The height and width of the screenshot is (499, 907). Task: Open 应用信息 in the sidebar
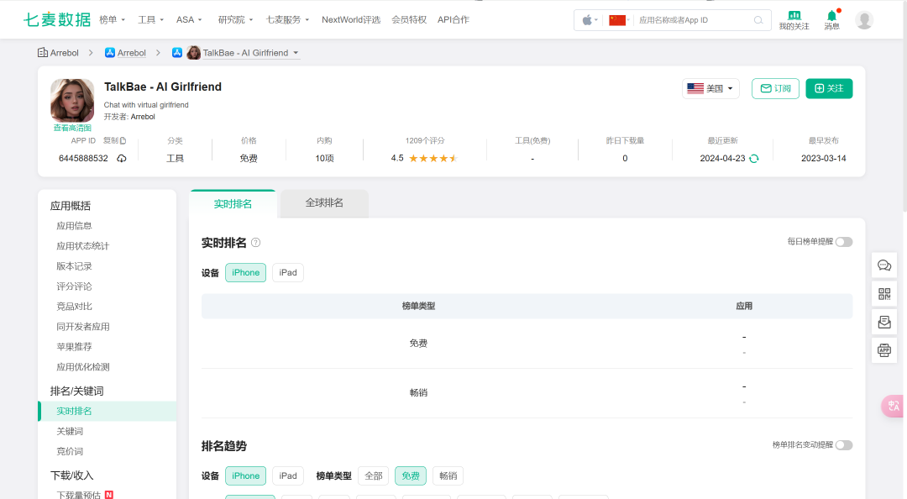(74, 226)
